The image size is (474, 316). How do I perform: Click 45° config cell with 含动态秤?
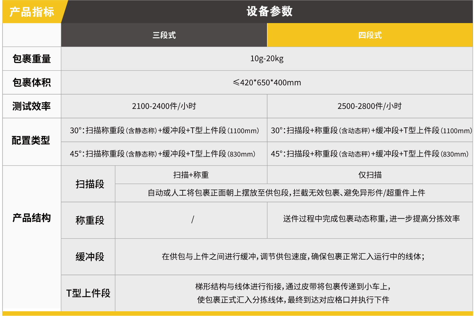point(369,154)
